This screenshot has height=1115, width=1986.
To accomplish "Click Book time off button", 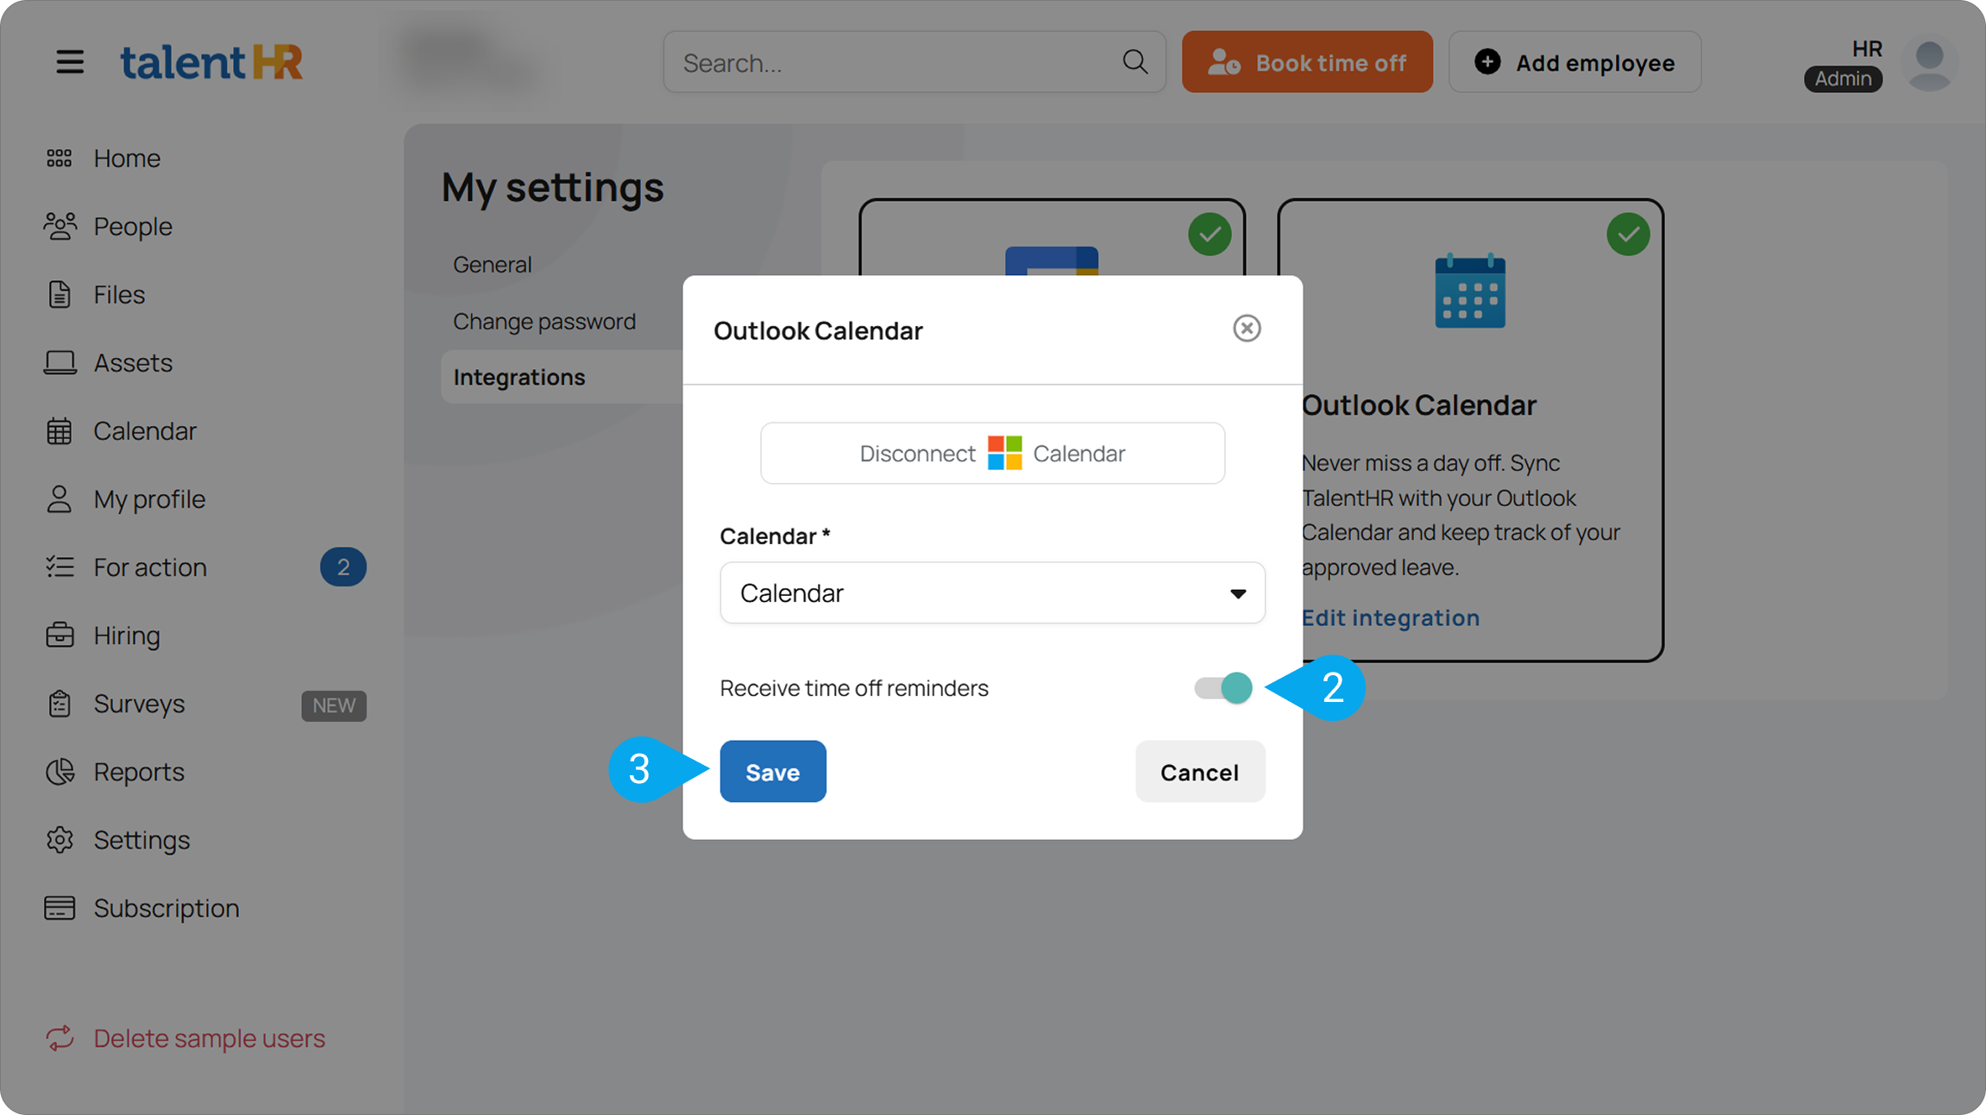I will (1307, 62).
